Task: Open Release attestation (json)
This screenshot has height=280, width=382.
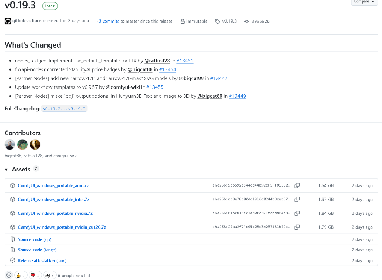Action: [x=42, y=261]
